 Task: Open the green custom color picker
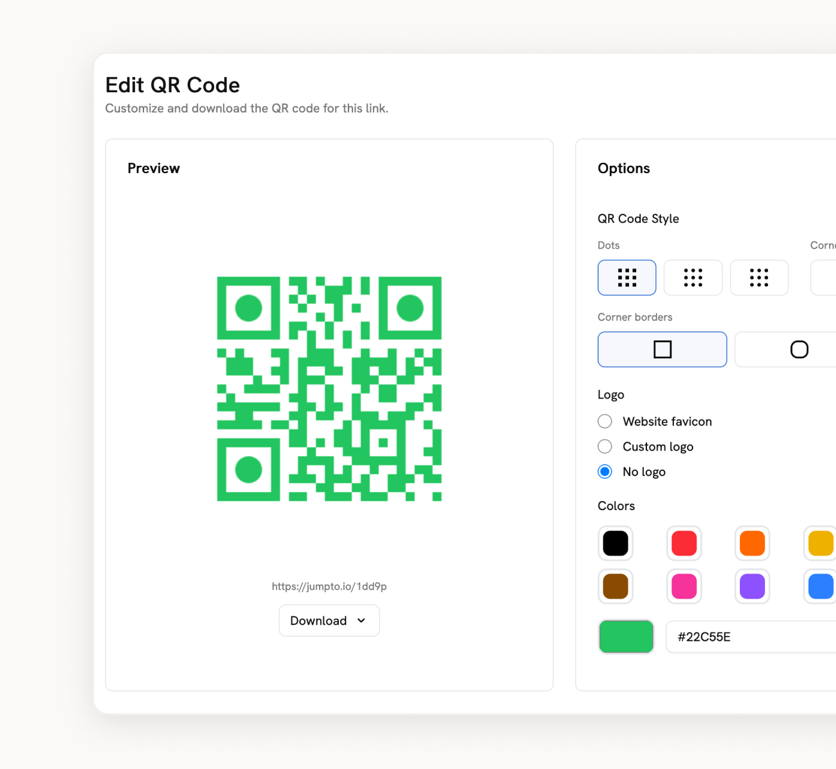click(x=626, y=636)
